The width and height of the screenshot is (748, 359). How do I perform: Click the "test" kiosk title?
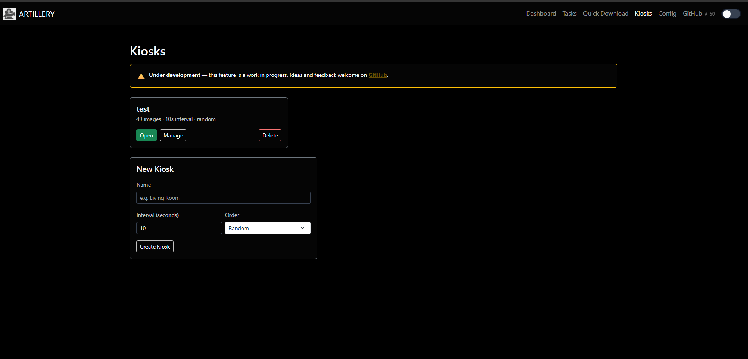pyautogui.click(x=143, y=109)
